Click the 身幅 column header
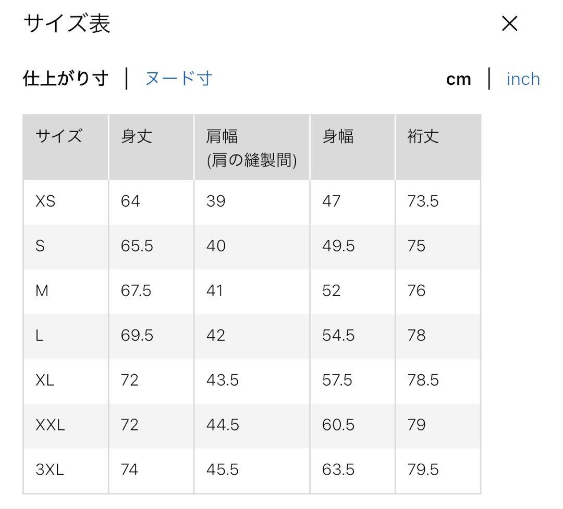The width and height of the screenshot is (563, 509). tap(338, 136)
